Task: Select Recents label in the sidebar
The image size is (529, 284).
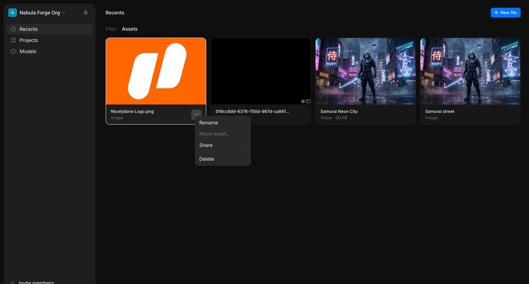Action: (29, 29)
